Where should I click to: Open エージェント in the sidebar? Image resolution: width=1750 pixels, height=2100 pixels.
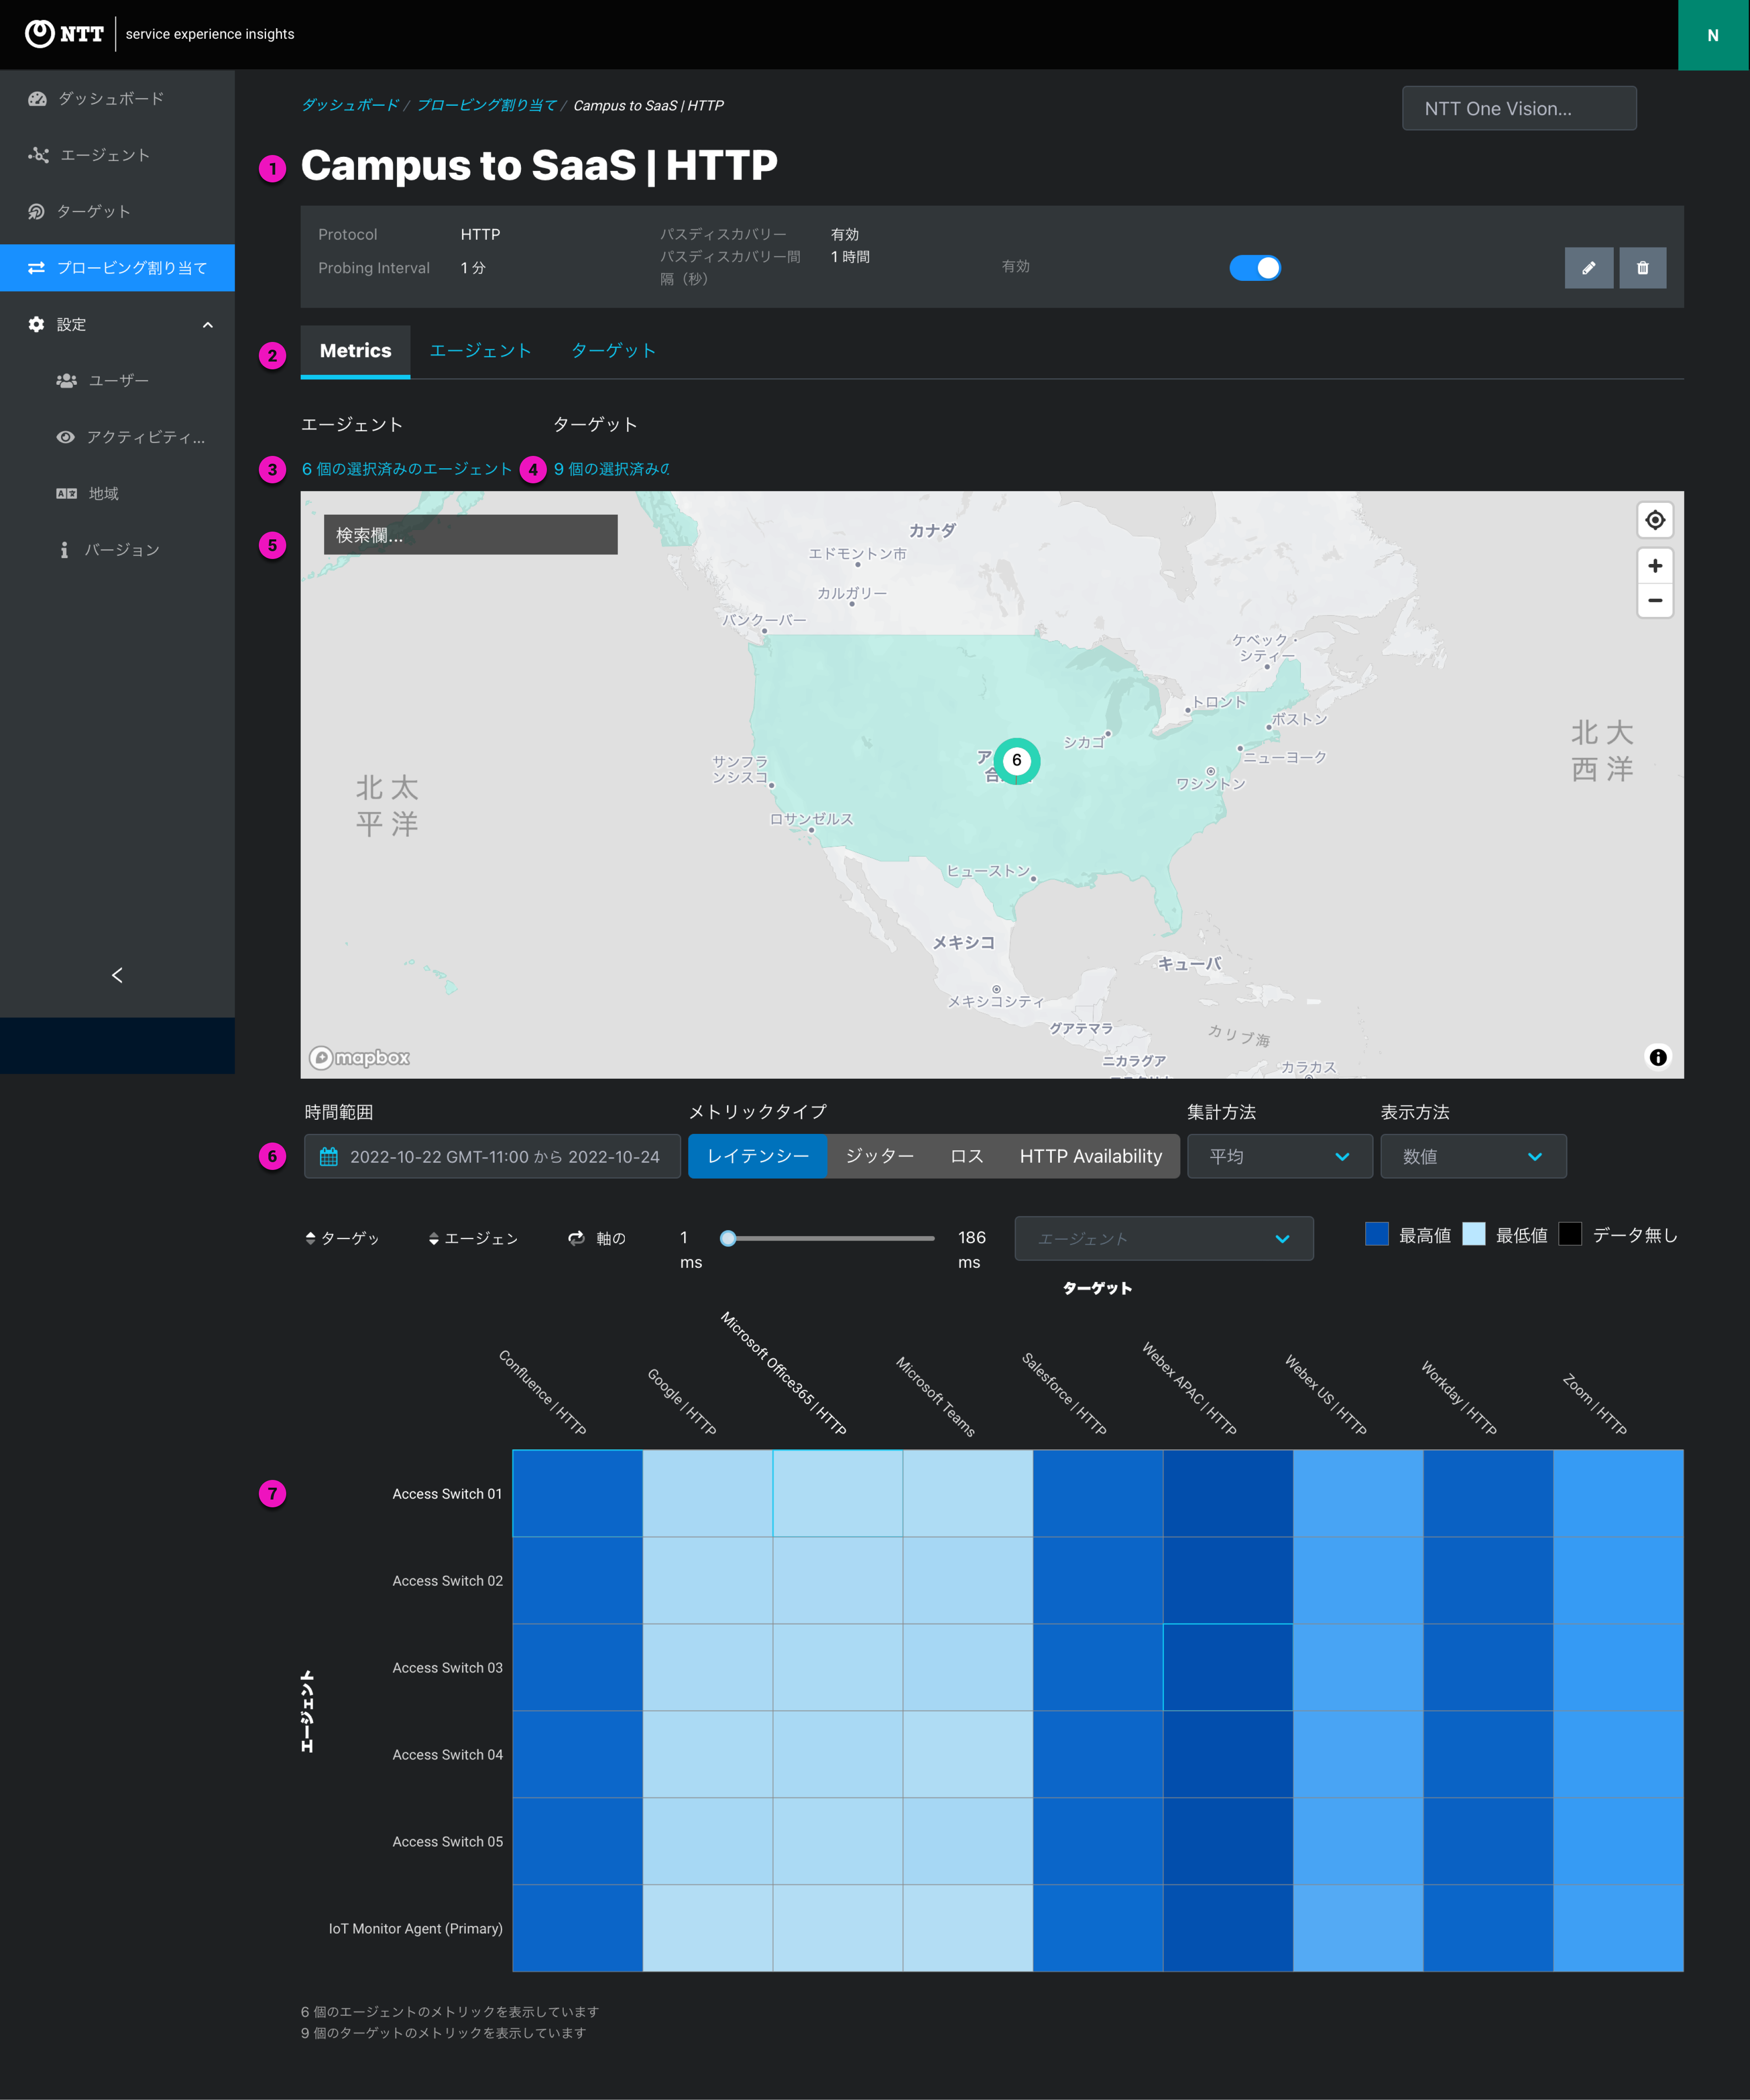[x=117, y=155]
